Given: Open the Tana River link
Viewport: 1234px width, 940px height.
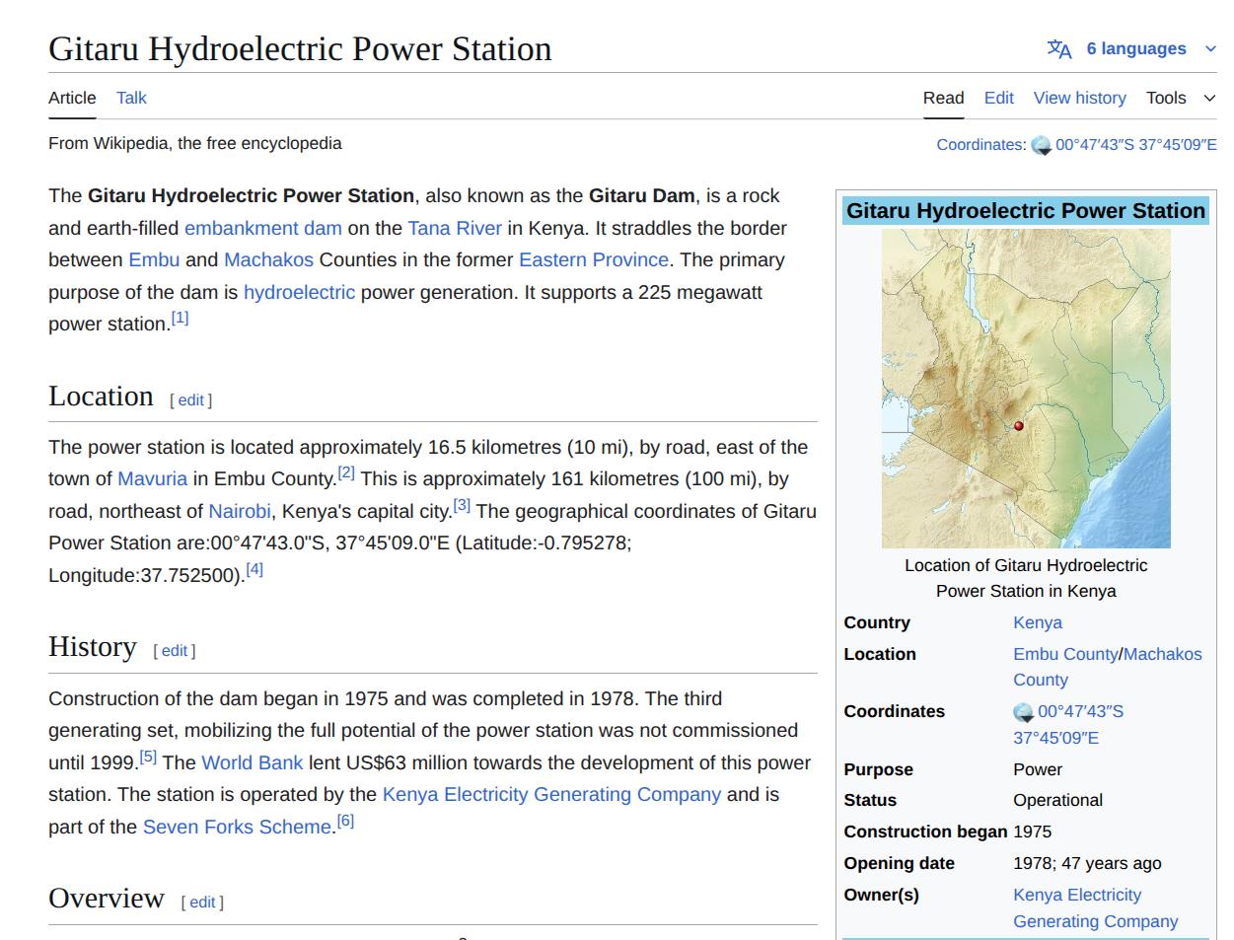Looking at the screenshot, I should [455, 228].
